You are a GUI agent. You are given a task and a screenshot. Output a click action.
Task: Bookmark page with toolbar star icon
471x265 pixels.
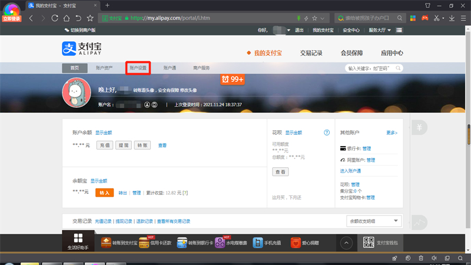[90, 18]
